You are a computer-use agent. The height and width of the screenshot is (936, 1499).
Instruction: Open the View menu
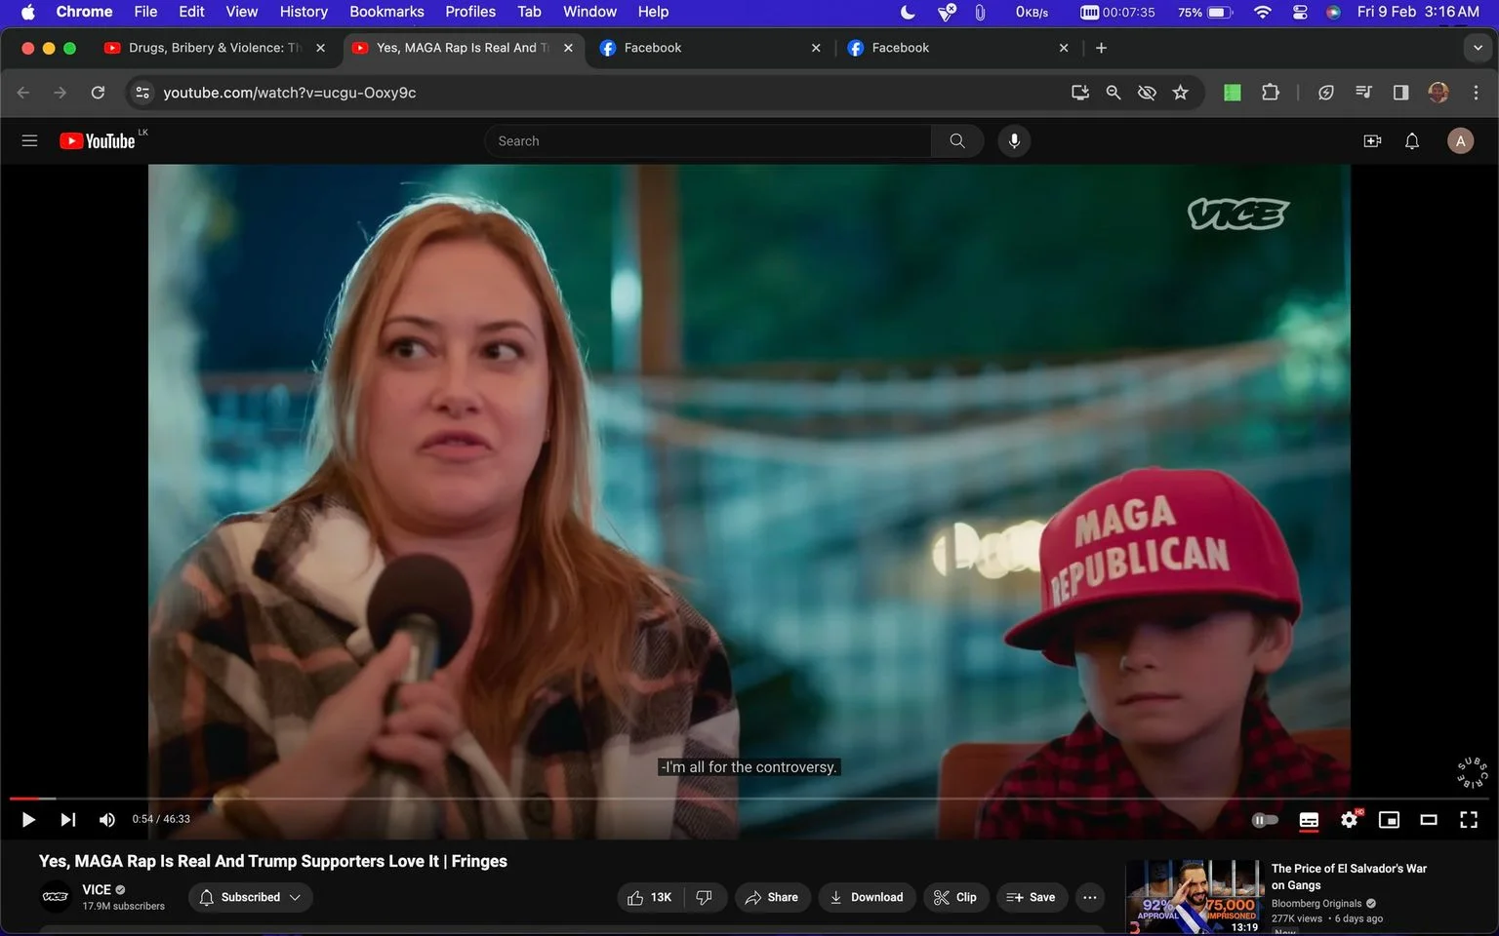click(242, 12)
